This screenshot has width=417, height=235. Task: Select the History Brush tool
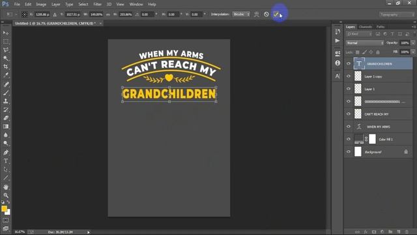point(6,110)
